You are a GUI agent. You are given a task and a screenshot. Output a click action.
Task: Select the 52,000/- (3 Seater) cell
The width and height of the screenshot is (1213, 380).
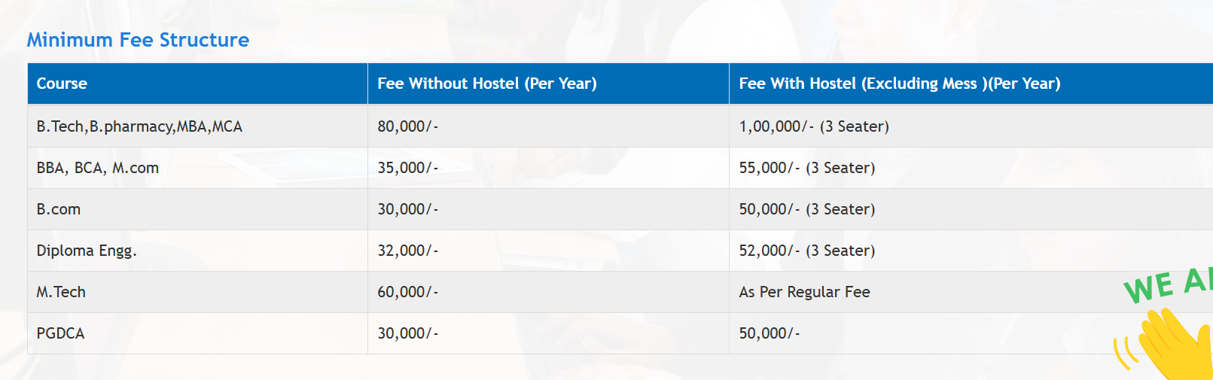click(x=806, y=251)
